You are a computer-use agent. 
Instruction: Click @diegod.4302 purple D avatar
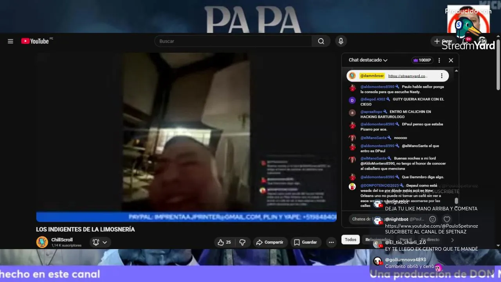(352, 100)
